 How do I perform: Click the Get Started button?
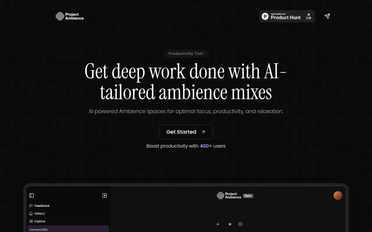pos(186,132)
